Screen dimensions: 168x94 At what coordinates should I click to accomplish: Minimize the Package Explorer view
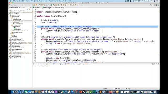(x=29, y=7)
